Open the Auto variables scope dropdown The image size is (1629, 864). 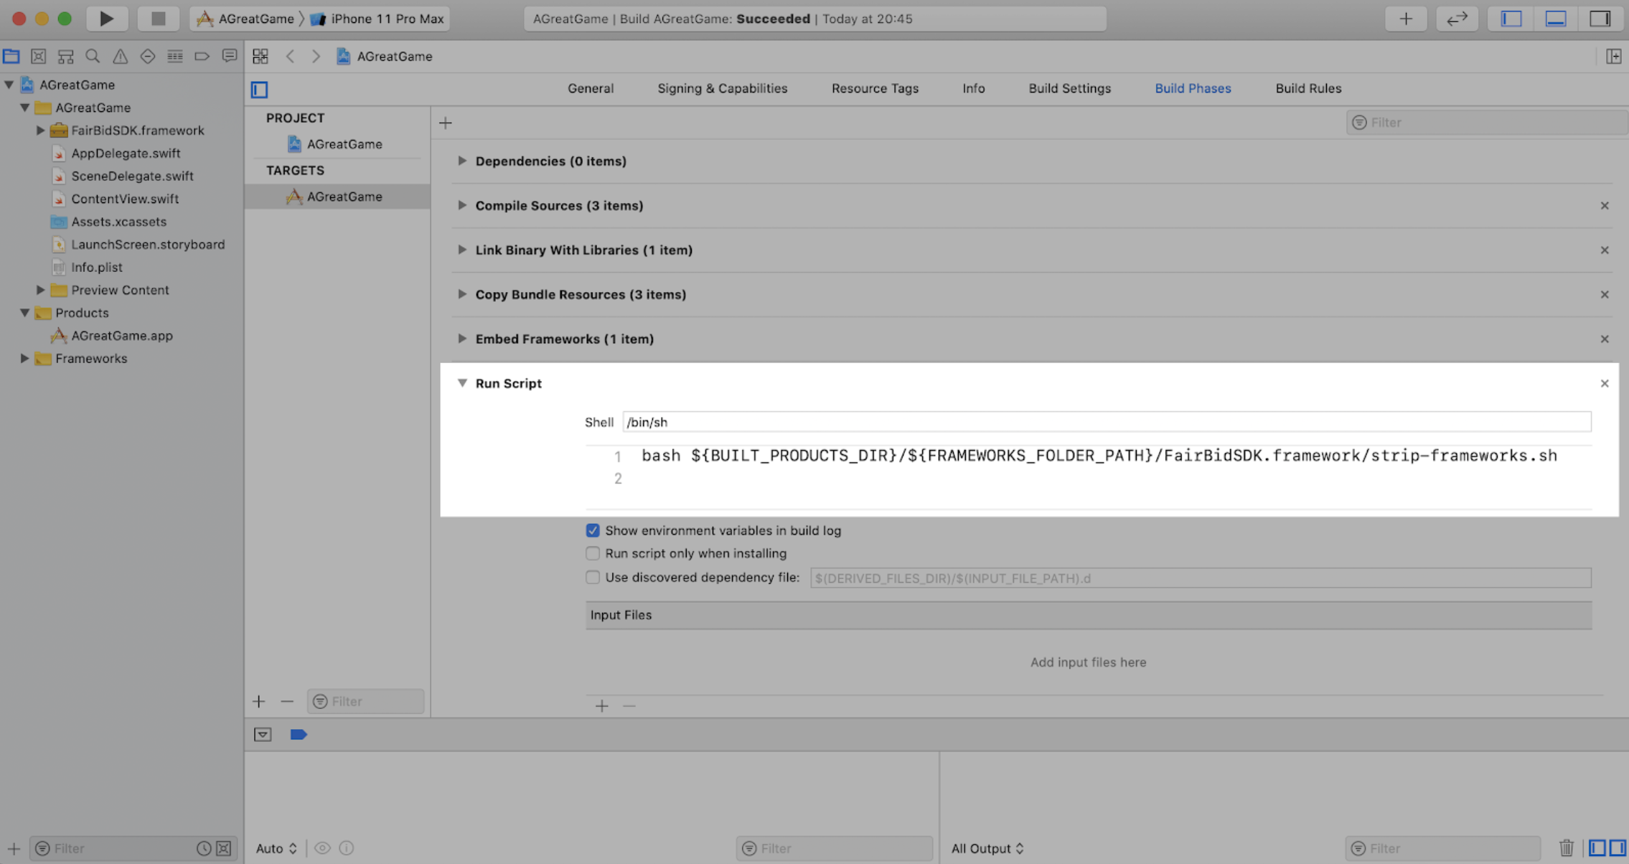pyautogui.click(x=276, y=848)
